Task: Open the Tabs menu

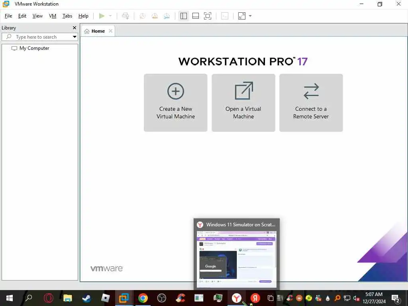Action: 67,16
